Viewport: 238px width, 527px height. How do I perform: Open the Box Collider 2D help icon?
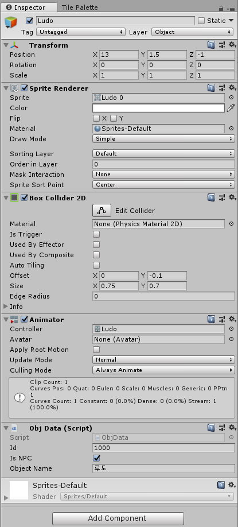coord(211,197)
